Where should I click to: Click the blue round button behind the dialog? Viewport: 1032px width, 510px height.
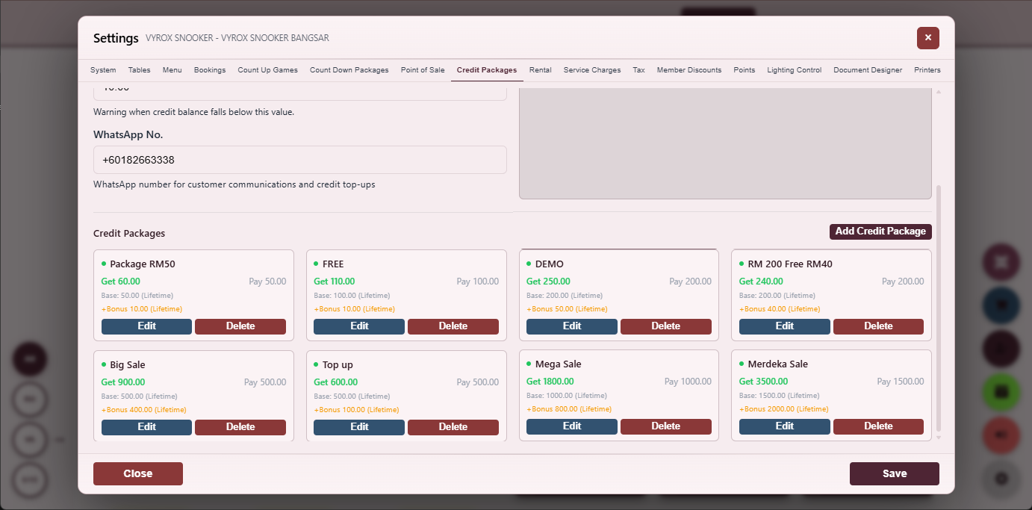(x=1001, y=305)
